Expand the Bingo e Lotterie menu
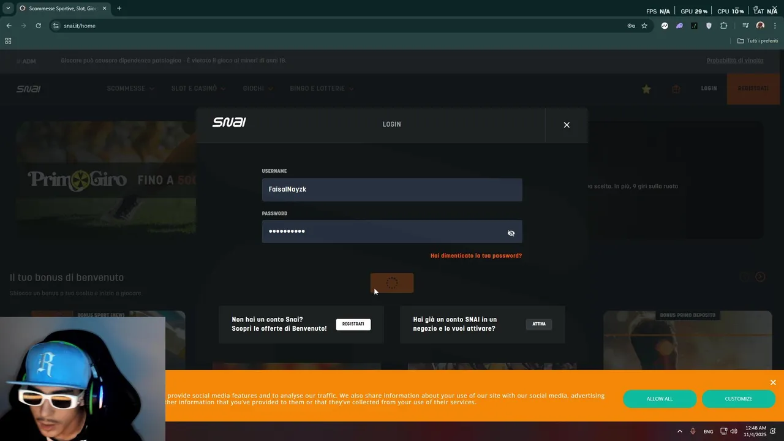This screenshot has width=784, height=441. coord(322,89)
